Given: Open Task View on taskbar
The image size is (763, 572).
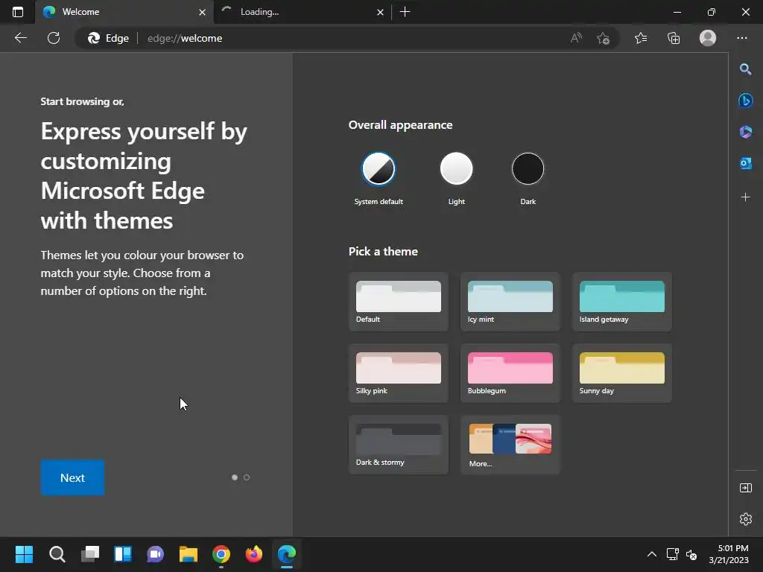Looking at the screenshot, I should click(x=90, y=554).
